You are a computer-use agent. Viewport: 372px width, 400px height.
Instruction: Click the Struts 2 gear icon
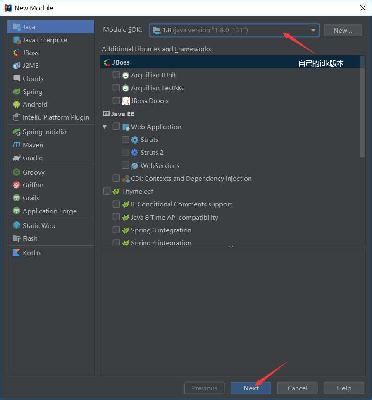[x=134, y=153]
